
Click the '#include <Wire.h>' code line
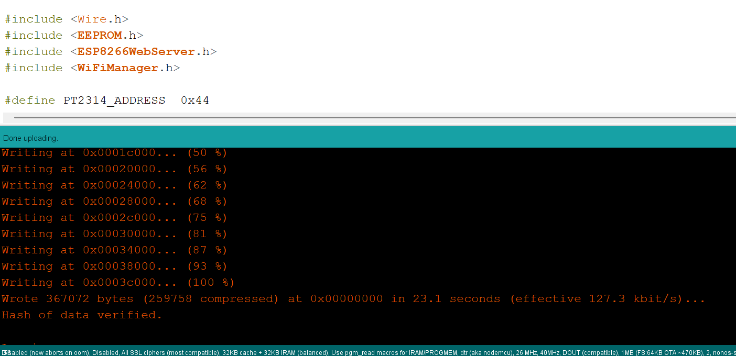coord(67,19)
